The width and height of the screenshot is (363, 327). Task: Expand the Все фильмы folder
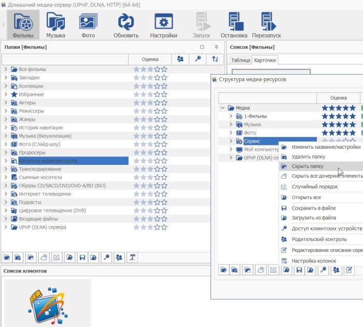(6, 69)
